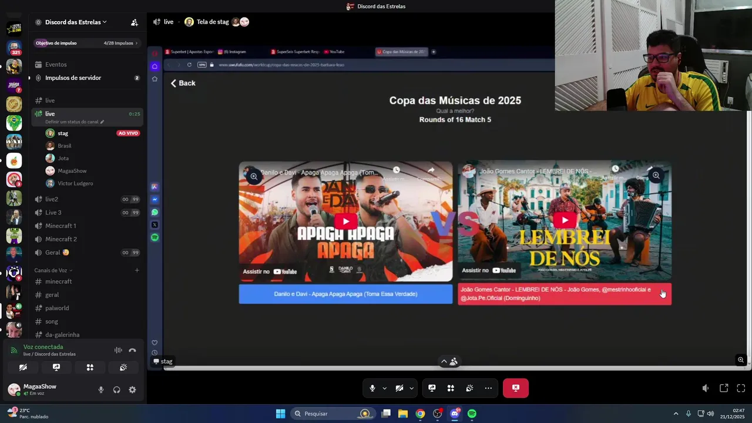Image resolution: width=752 pixels, height=423 pixels.
Task: Open Google Chrome from the taskbar
Action: (420, 414)
